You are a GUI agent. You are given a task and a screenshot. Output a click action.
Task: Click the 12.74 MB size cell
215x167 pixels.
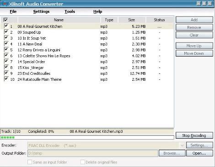pos(138,73)
